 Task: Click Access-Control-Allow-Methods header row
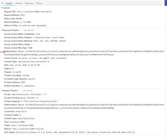click(x=35, y=41)
